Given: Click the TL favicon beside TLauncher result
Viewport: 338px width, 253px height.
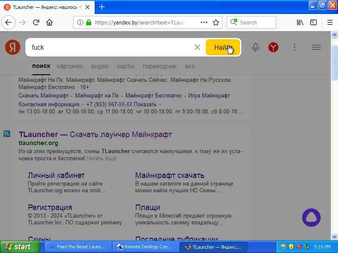Looking at the screenshot, I should pos(7,134).
